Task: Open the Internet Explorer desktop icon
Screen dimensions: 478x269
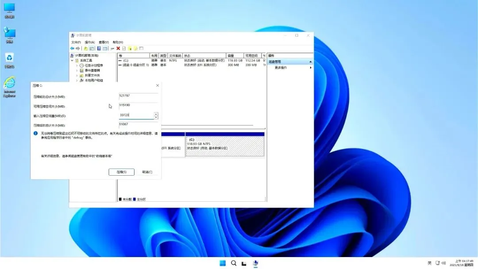Action: (9, 87)
